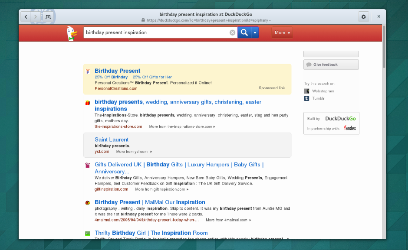Expand More from the-inspirations-store.com

coord(182,127)
